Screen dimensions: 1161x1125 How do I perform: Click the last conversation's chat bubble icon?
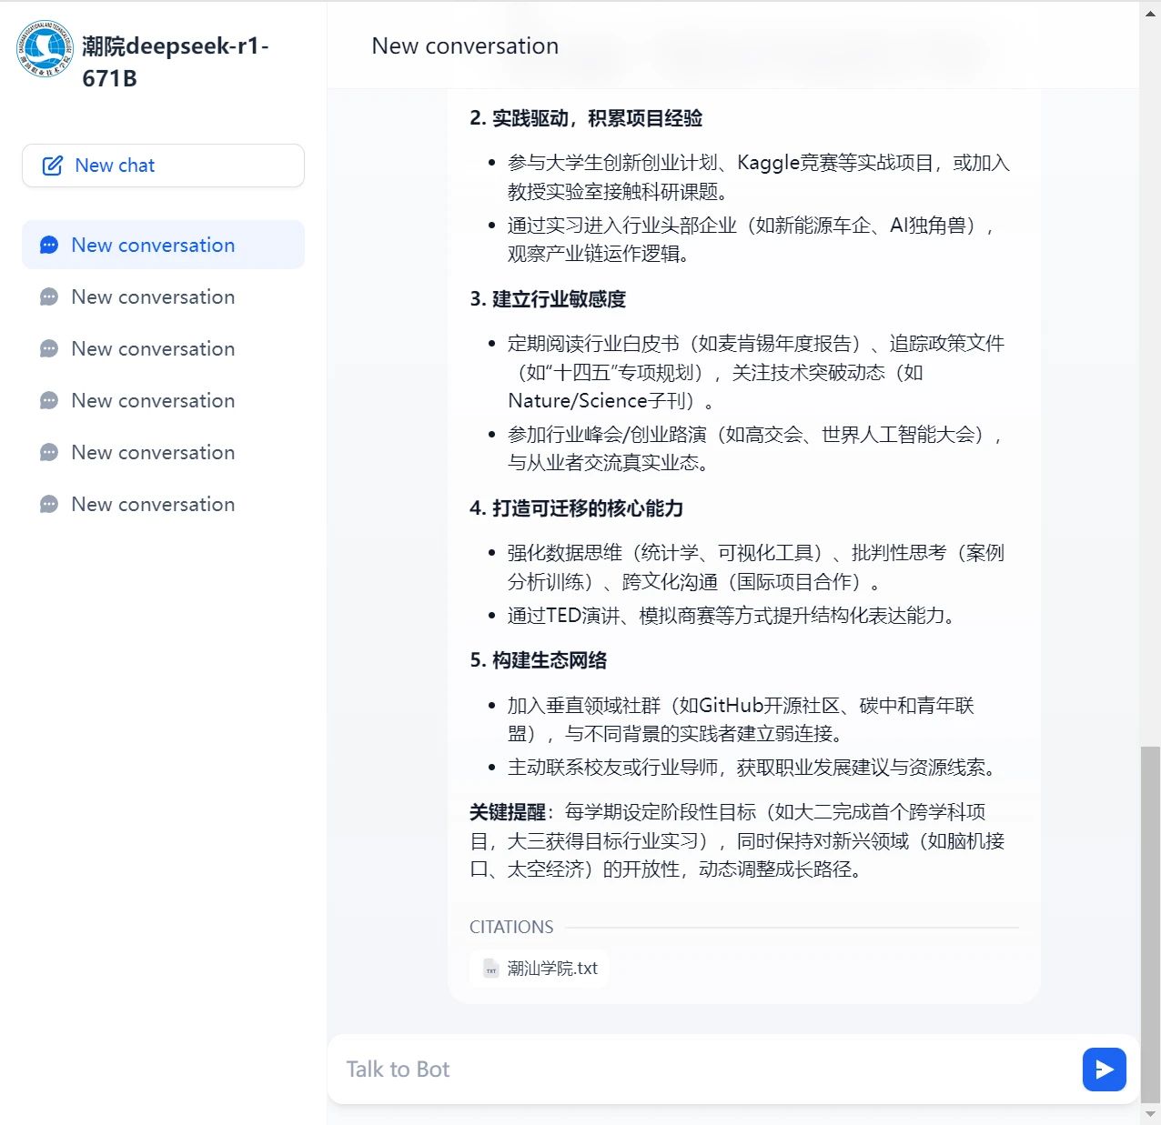coord(49,505)
